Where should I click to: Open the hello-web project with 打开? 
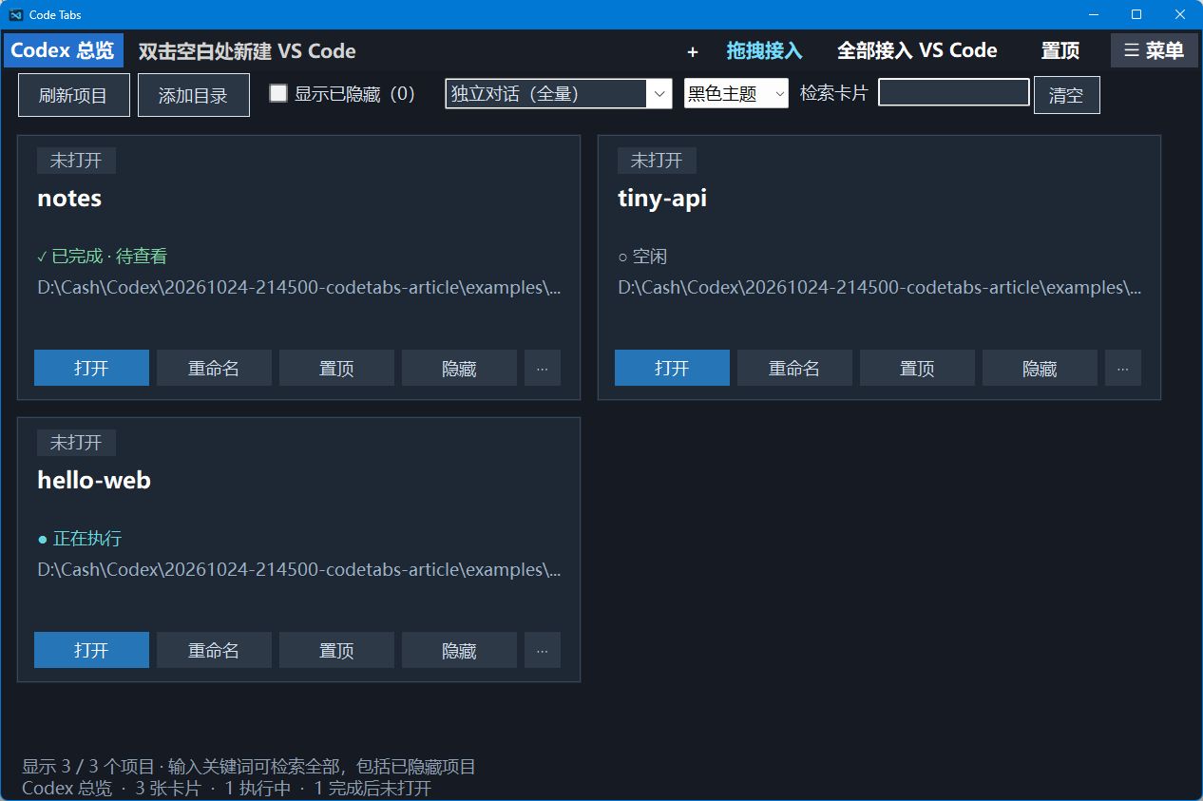coord(91,650)
